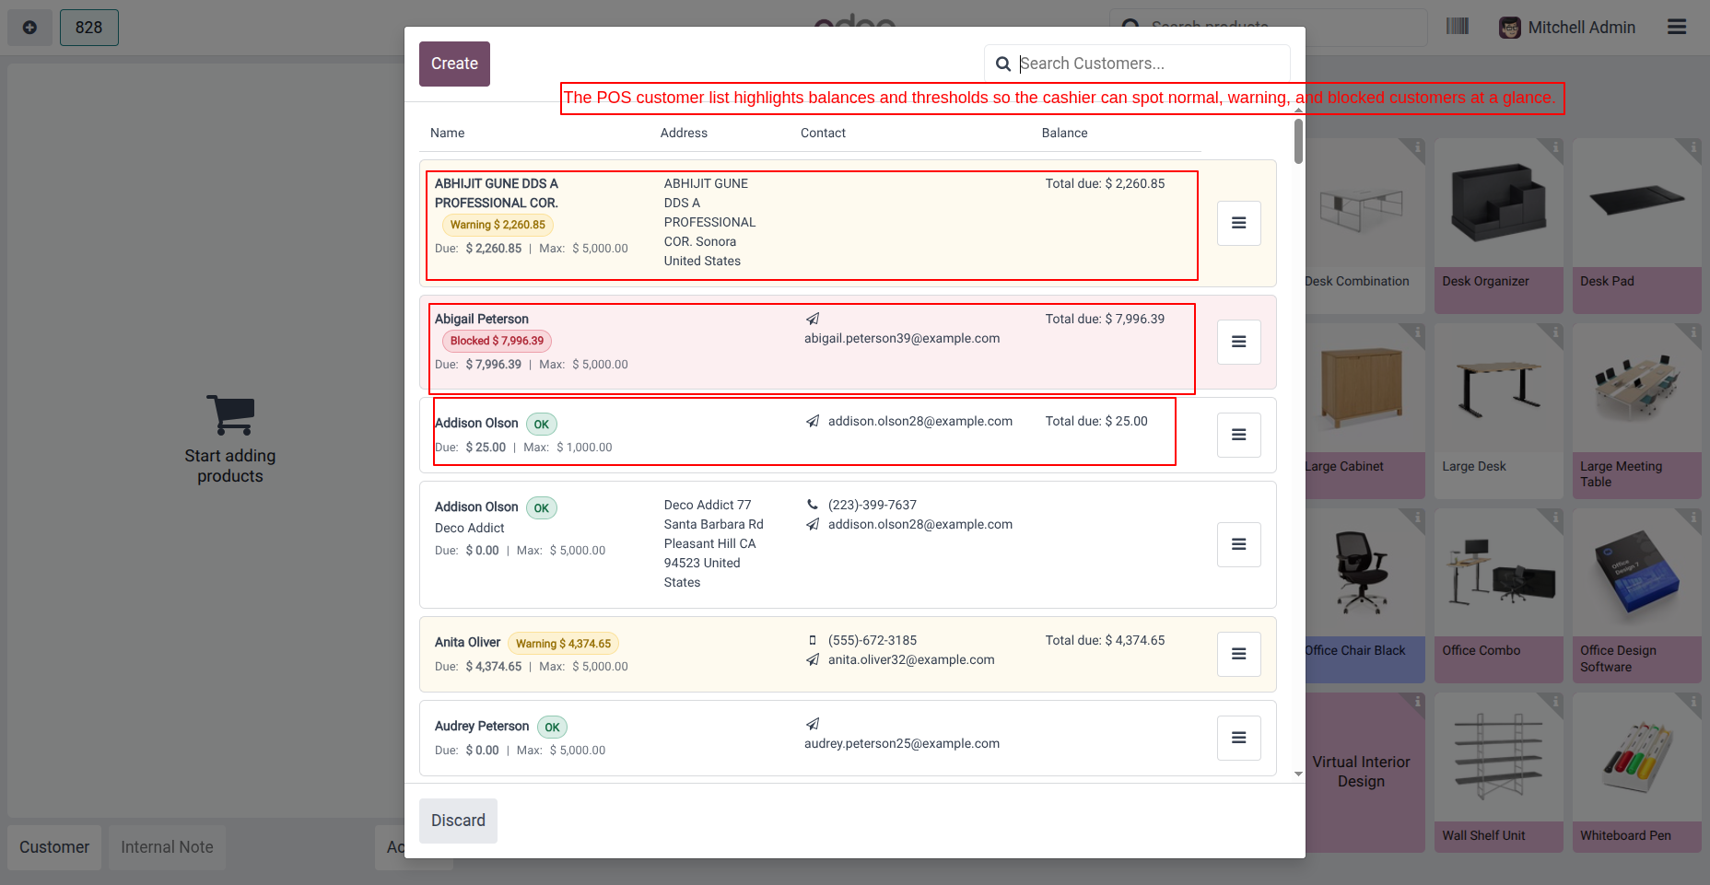Select the Desk Organizer product tile
Screen dimensions: 1710x885
click(x=1498, y=226)
